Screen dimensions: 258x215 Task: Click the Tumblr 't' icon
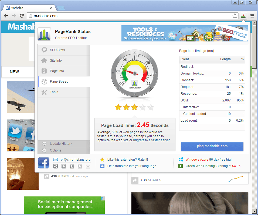click(72, 166)
